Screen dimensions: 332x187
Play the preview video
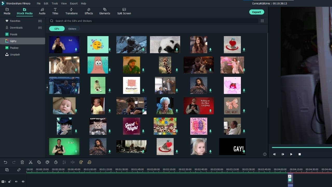(291, 154)
